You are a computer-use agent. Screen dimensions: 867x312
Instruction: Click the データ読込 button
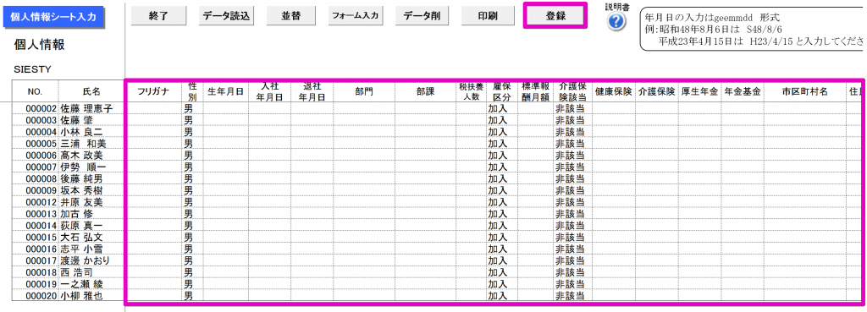click(226, 16)
